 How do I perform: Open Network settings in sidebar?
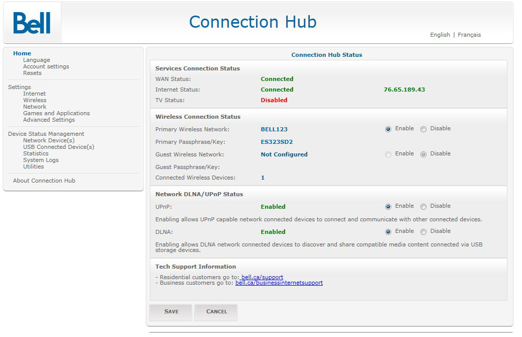35,107
